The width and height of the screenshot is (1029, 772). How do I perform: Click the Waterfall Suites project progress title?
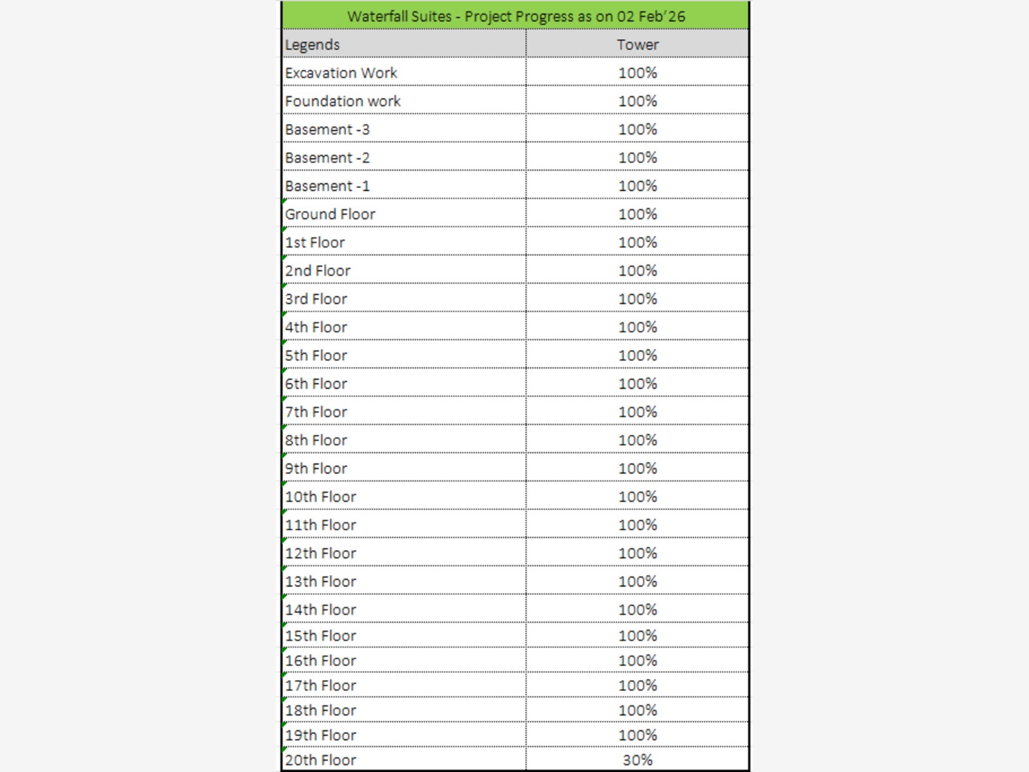click(x=515, y=16)
